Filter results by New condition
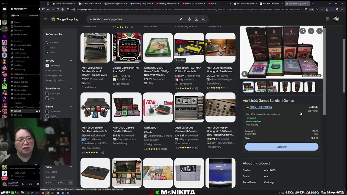The width and height of the screenshot is (347, 195). coord(52,48)
